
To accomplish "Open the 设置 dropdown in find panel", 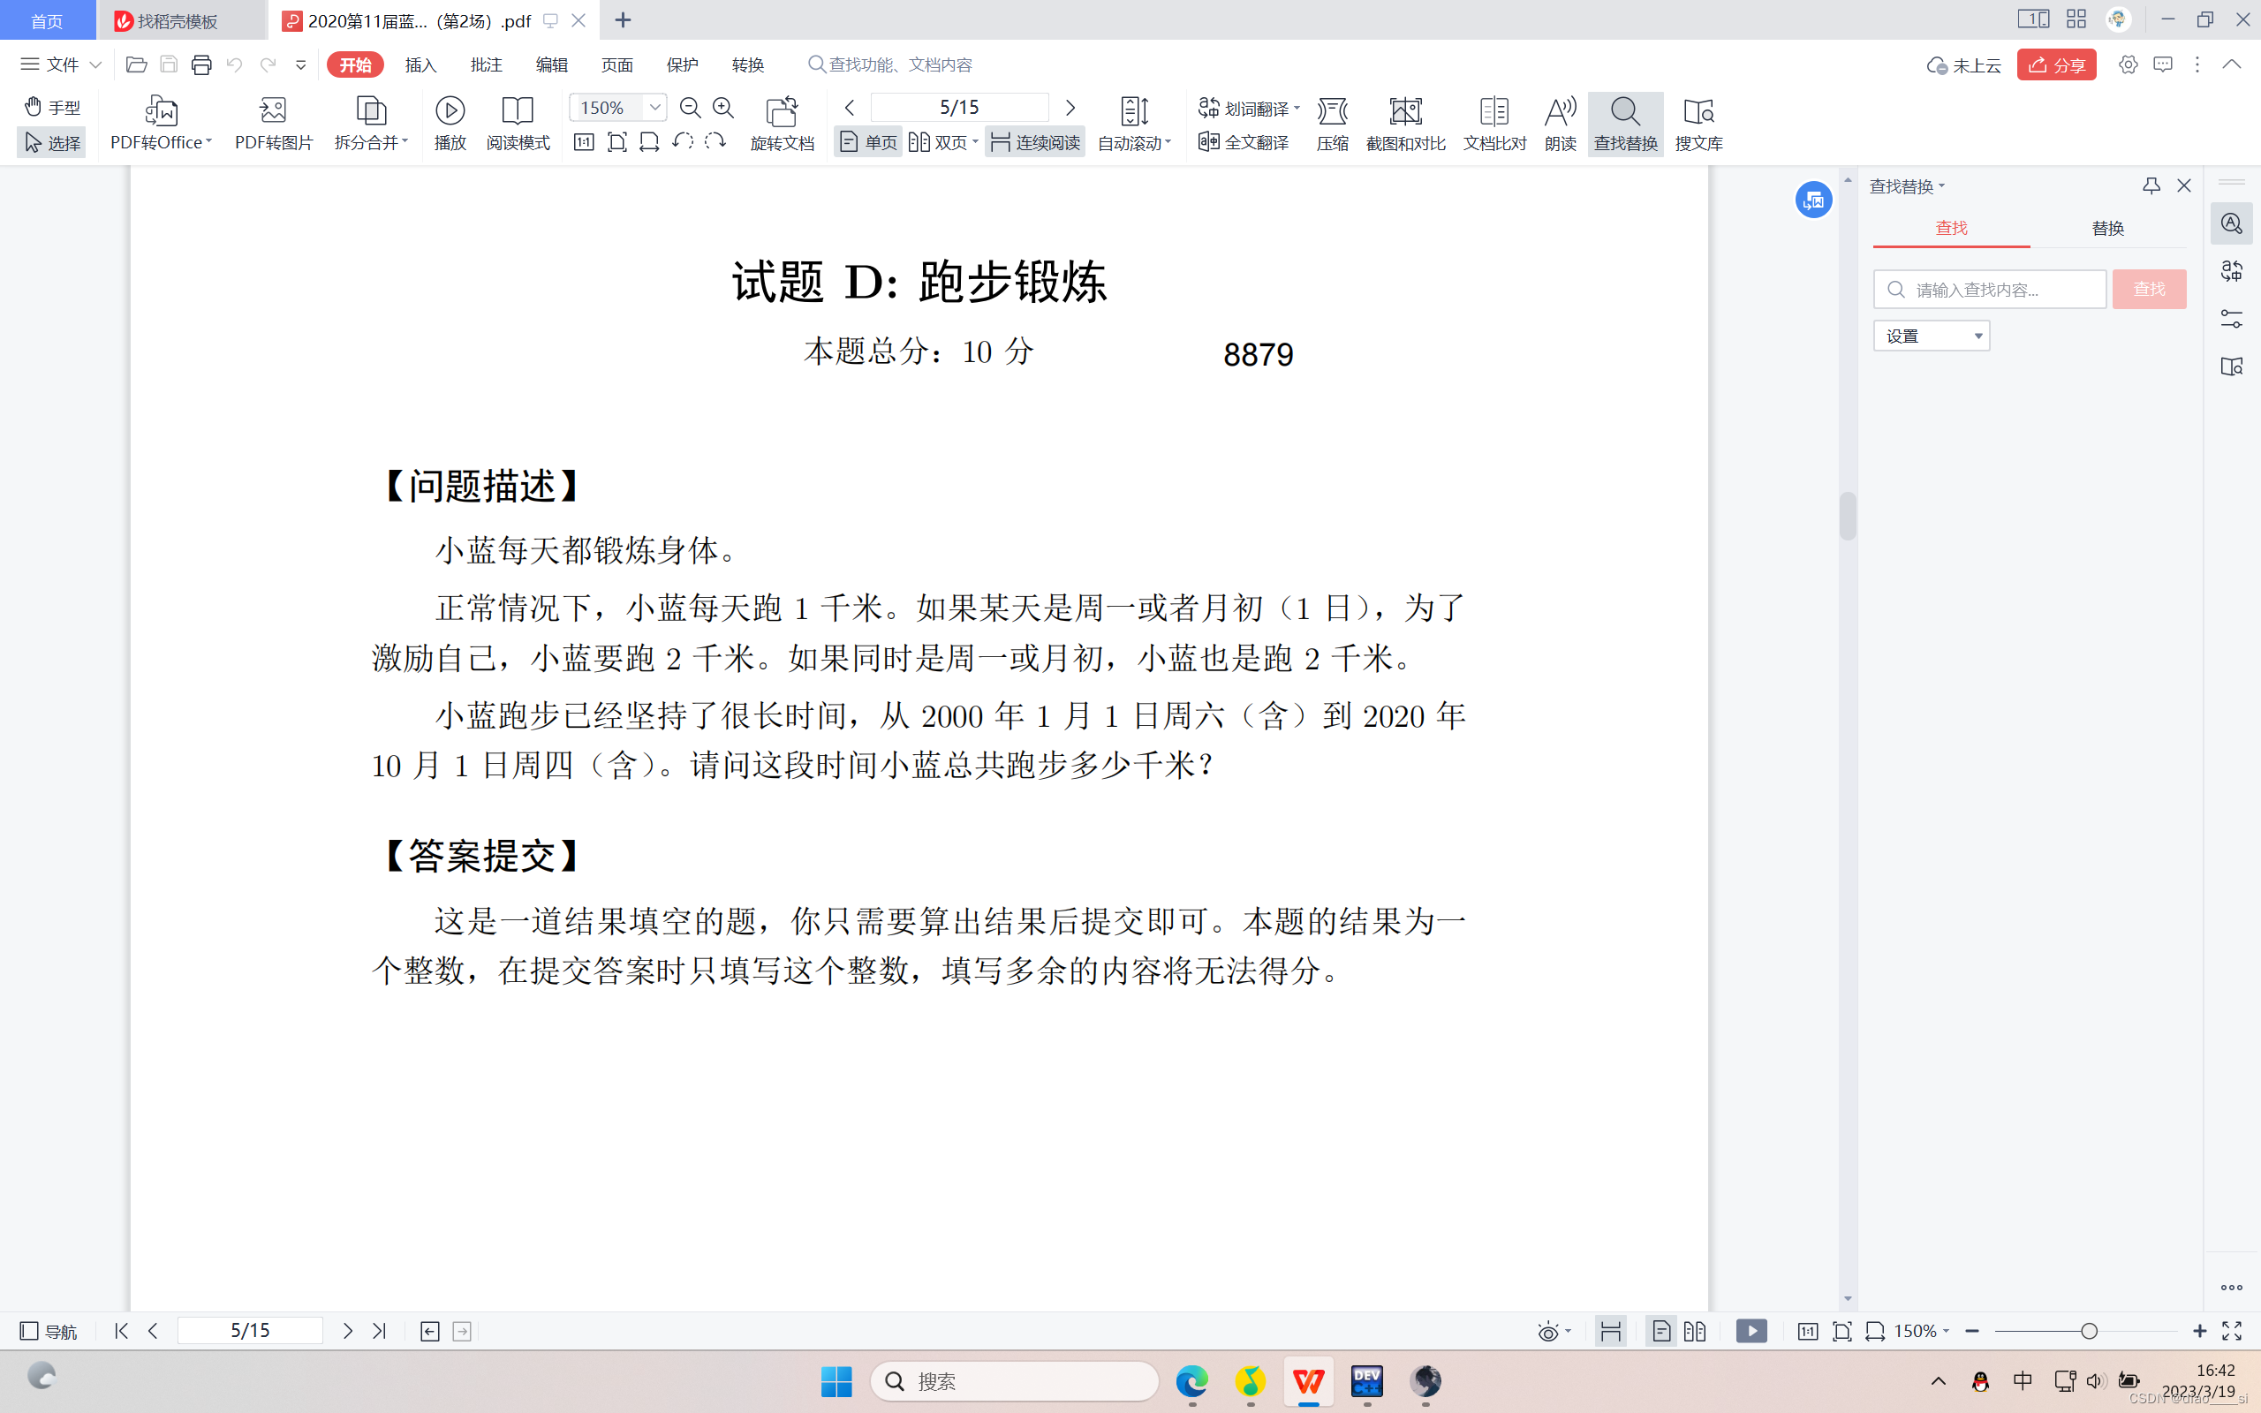I will click(1931, 336).
